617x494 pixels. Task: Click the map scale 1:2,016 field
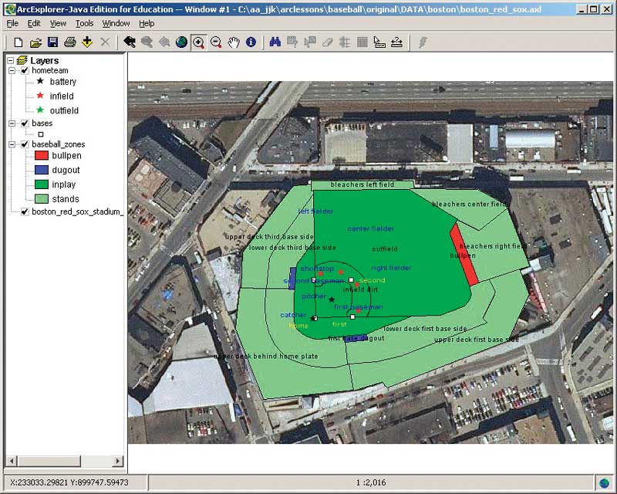coord(371,482)
